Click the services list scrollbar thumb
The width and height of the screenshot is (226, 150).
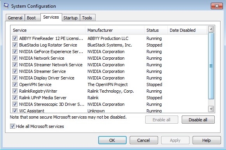[211, 66]
